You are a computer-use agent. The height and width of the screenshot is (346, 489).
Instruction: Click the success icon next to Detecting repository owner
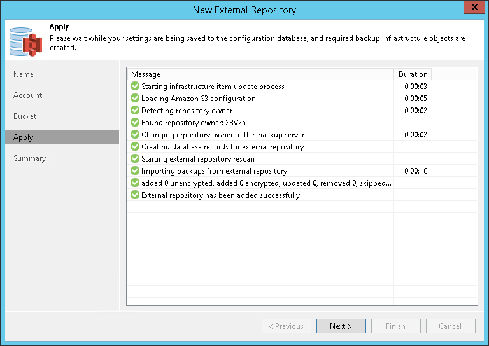135,111
